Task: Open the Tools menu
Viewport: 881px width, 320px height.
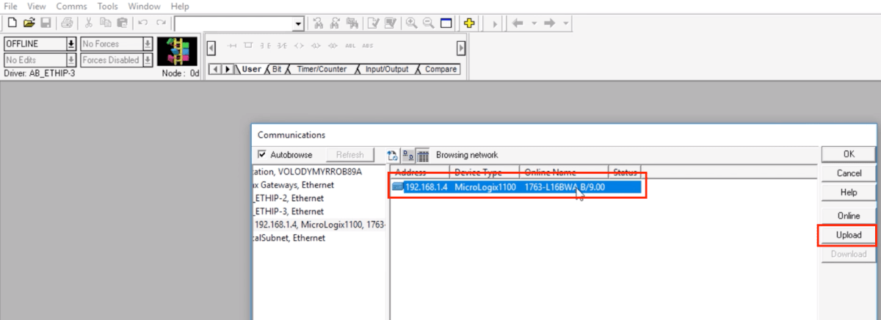Action: 107,6
